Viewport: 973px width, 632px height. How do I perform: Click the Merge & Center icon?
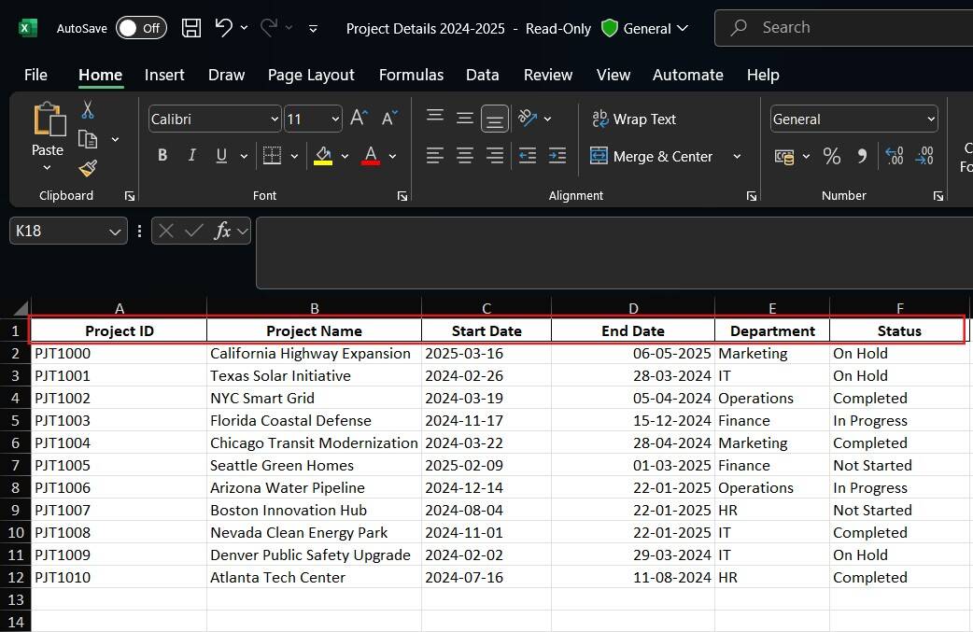[x=598, y=156]
